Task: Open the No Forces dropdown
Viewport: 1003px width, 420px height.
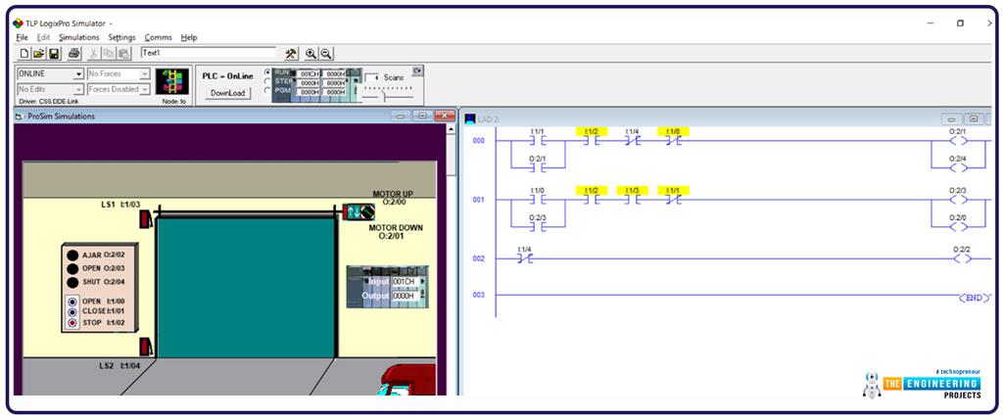Action: 144,74
